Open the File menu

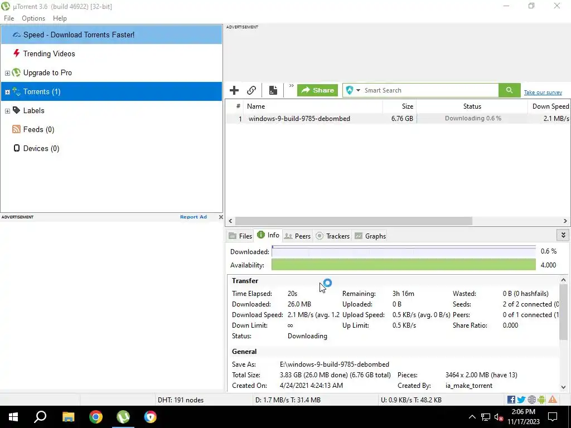[x=9, y=18]
